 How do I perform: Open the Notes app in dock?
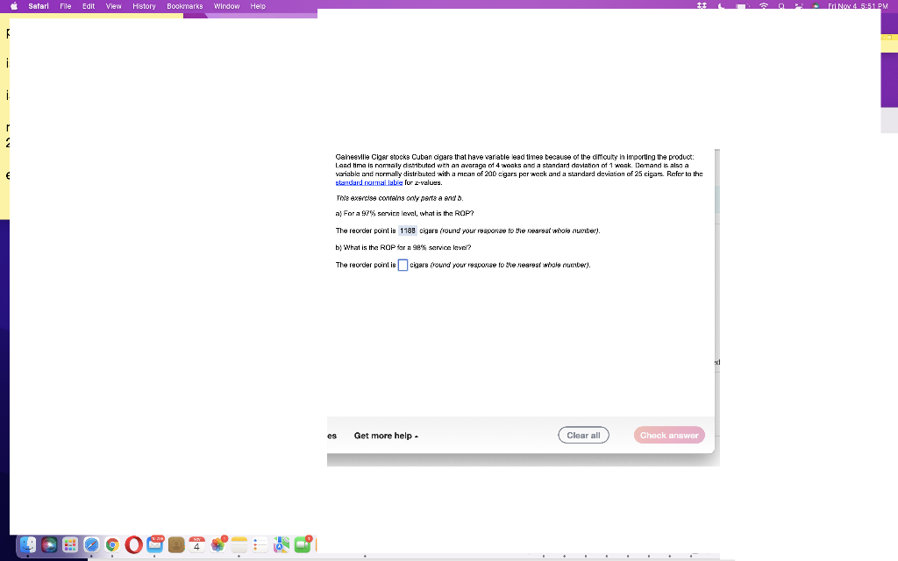click(x=239, y=544)
